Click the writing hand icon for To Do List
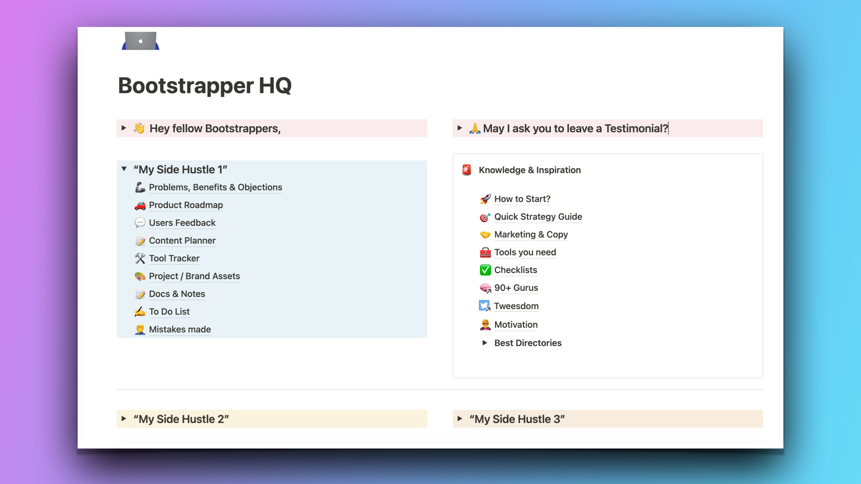The image size is (861, 484). click(140, 311)
